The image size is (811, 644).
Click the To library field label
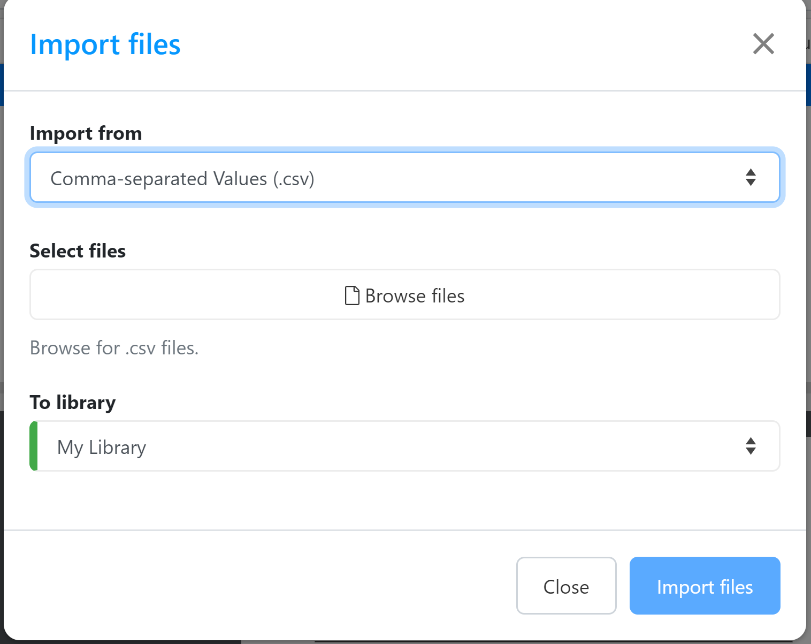coord(73,403)
